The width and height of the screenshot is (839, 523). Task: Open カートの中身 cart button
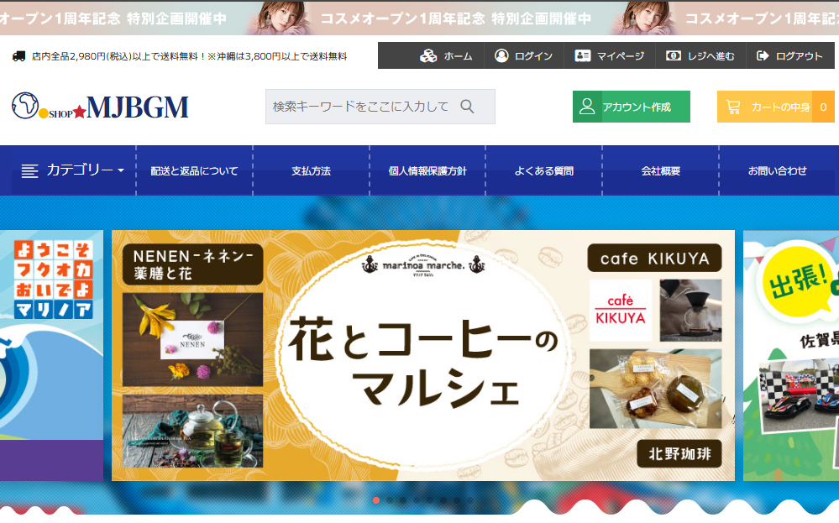coord(776,107)
